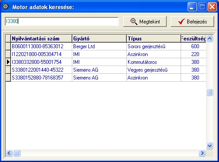The width and height of the screenshot is (219, 162).
Task: Click the horizontal scrollbar thumb
Action: point(17,153)
